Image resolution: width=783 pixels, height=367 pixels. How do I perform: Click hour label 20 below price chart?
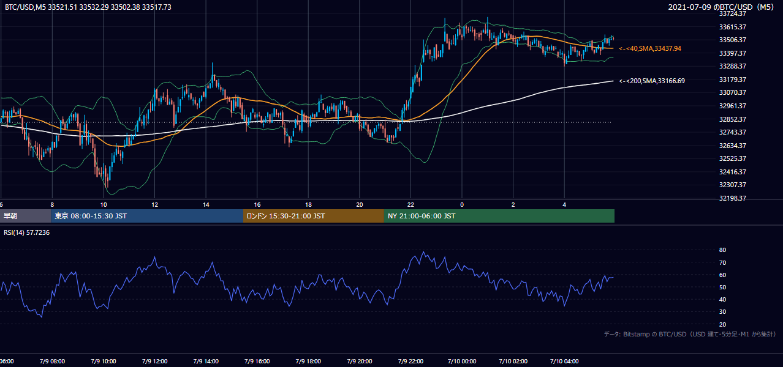(x=360, y=204)
